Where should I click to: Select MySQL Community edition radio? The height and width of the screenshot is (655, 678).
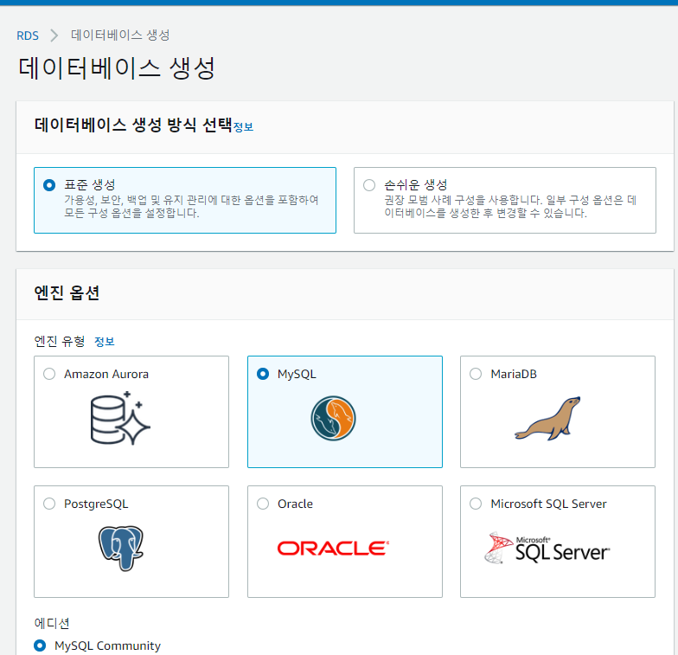(40, 645)
